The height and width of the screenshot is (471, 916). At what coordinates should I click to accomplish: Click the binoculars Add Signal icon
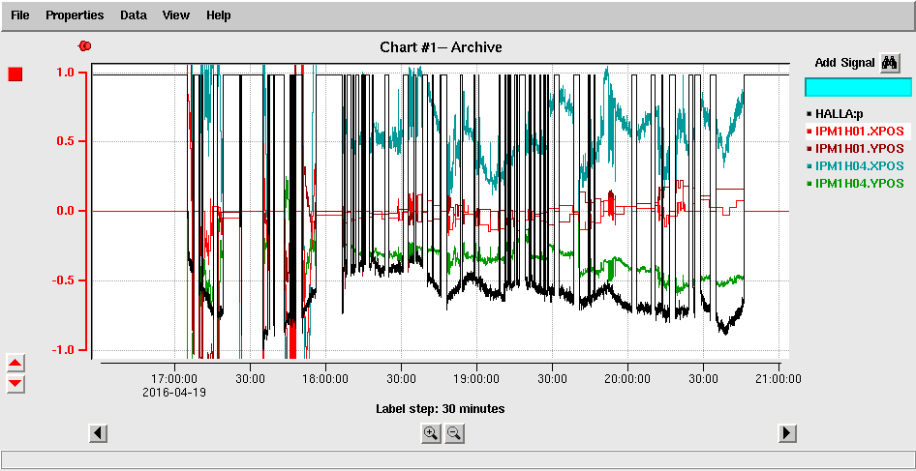[x=889, y=63]
